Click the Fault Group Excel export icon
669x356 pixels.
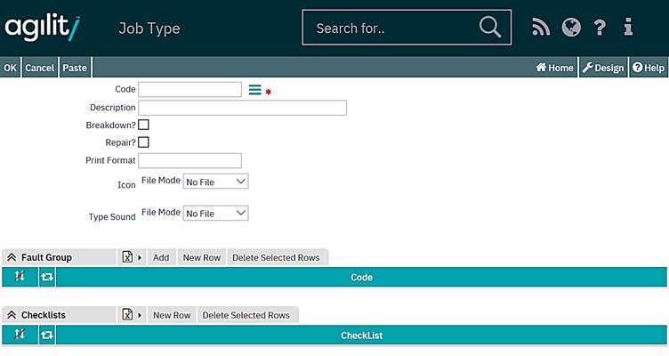128,257
